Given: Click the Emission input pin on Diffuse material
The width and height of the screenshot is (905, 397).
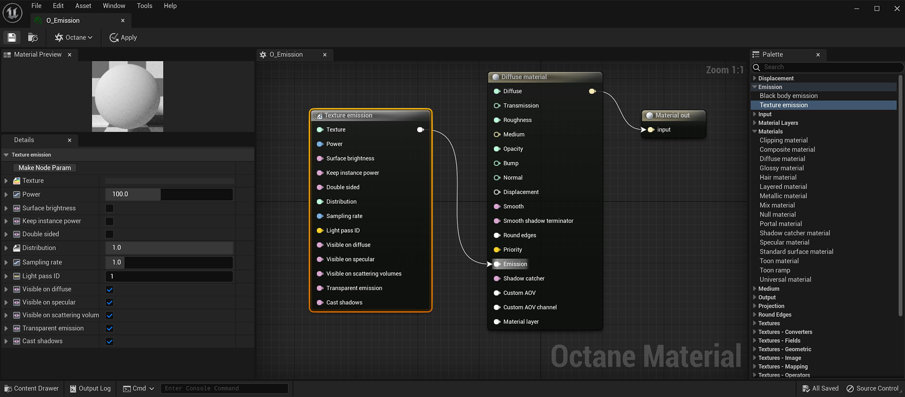Looking at the screenshot, I should [x=497, y=264].
